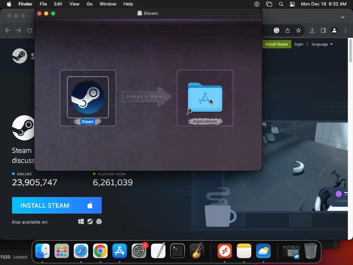Screen dimensions: 353x265
Task: Open the View menu
Action: pyautogui.click(x=74, y=4)
